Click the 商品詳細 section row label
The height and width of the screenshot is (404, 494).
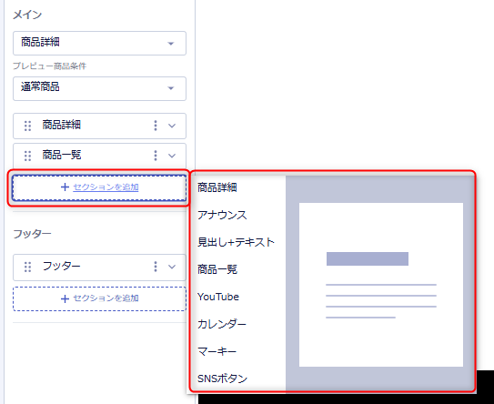62,125
